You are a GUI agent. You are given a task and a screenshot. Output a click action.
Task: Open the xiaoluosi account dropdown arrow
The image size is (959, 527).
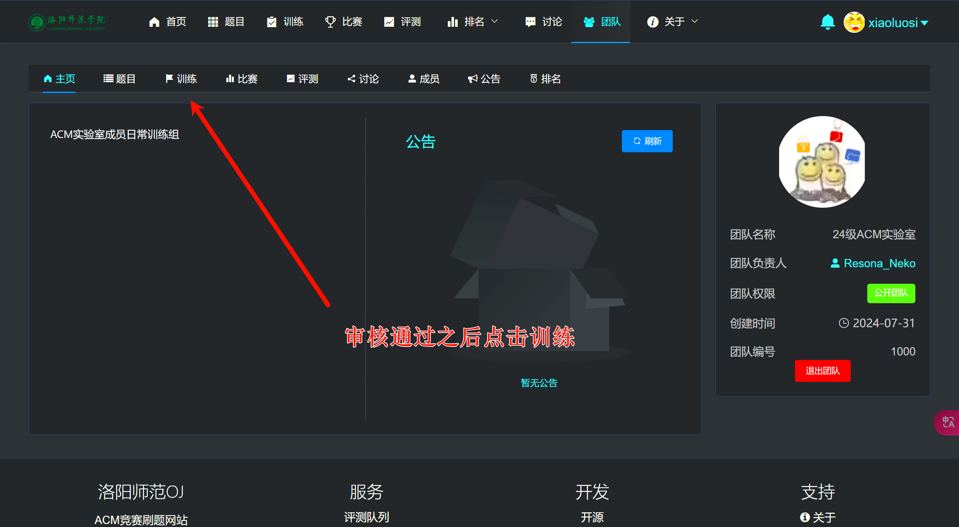924,23
